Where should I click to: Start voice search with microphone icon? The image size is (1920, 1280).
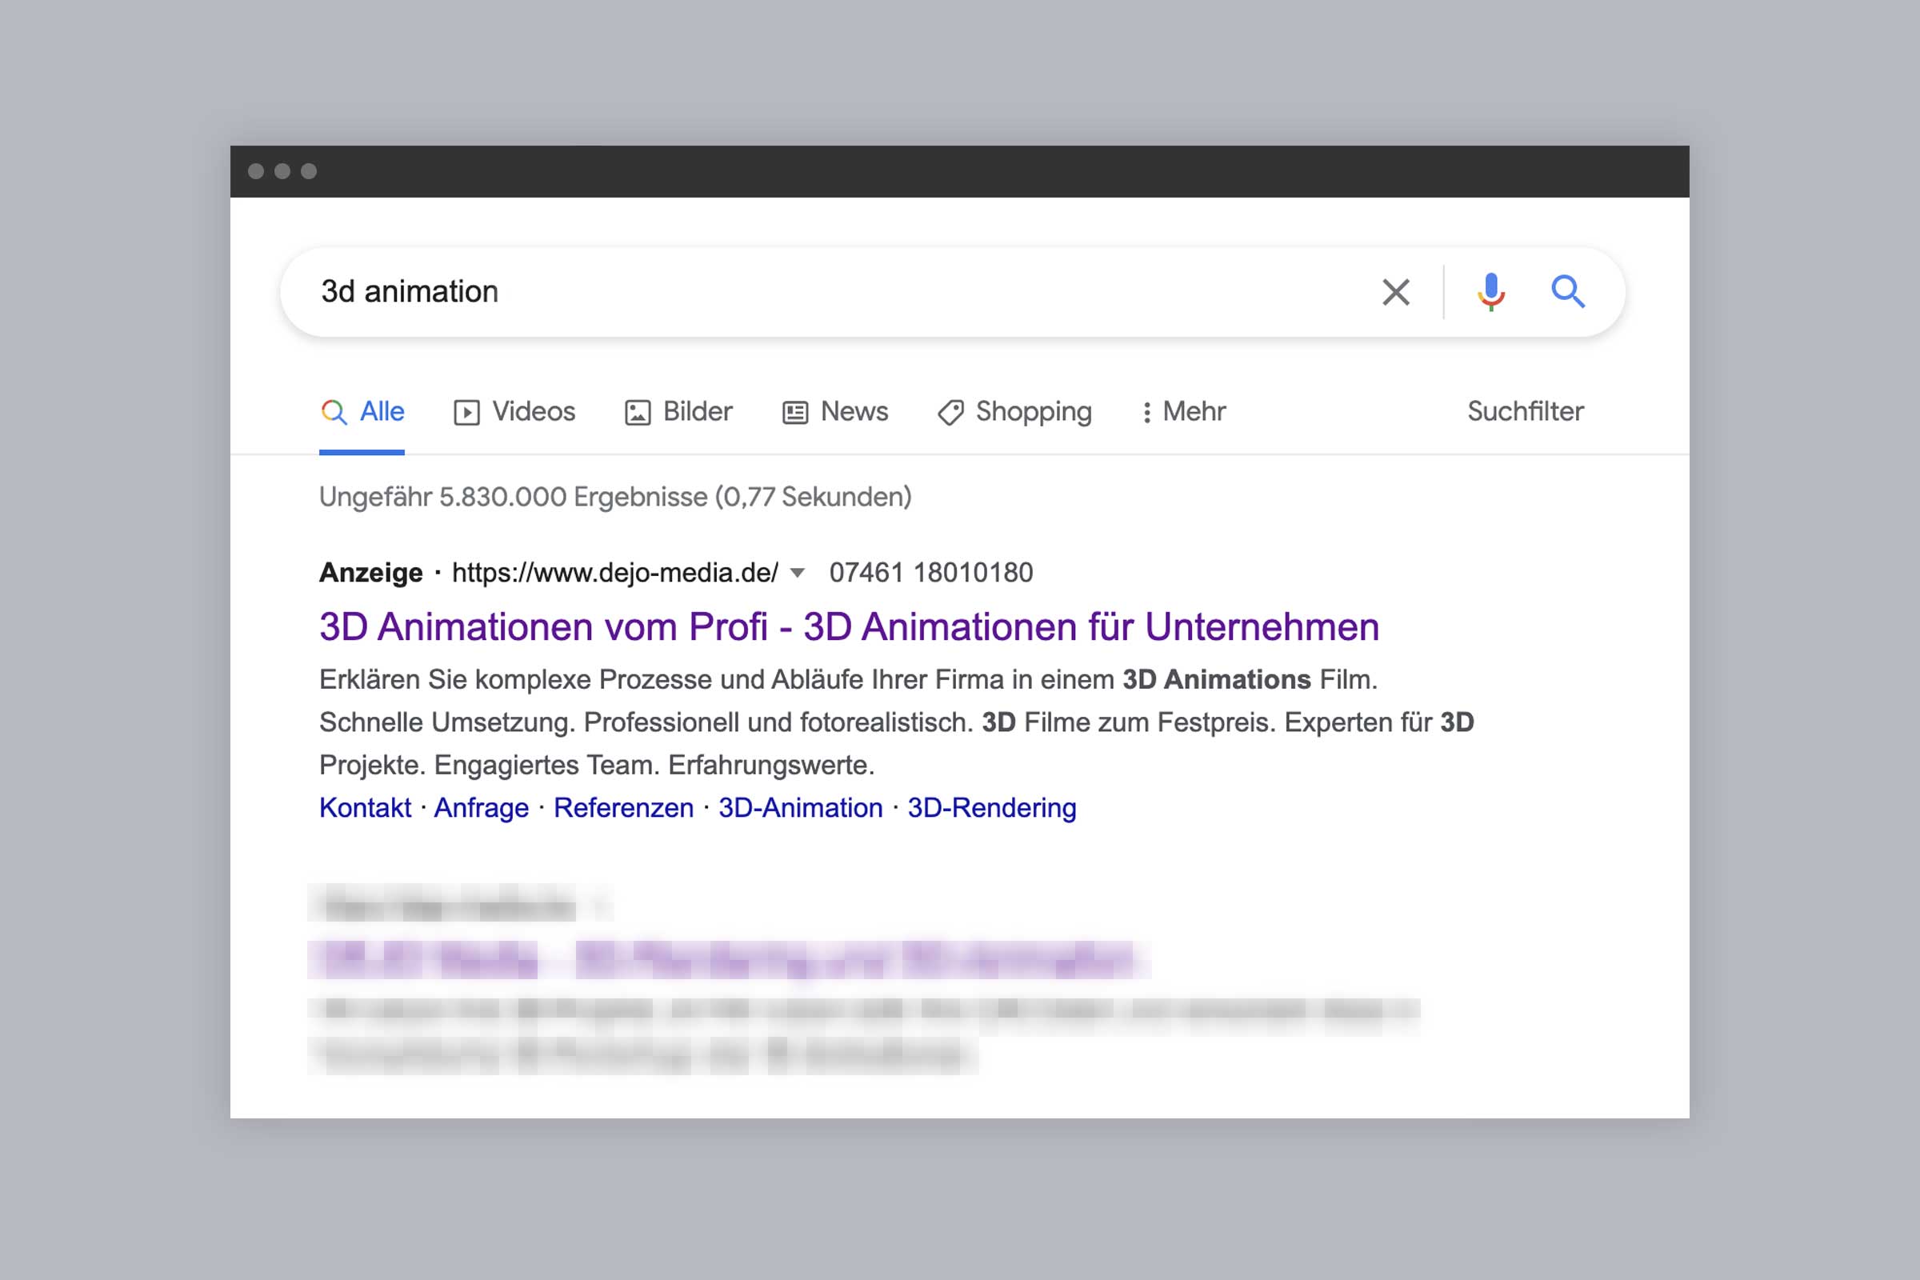pyautogui.click(x=1490, y=291)
